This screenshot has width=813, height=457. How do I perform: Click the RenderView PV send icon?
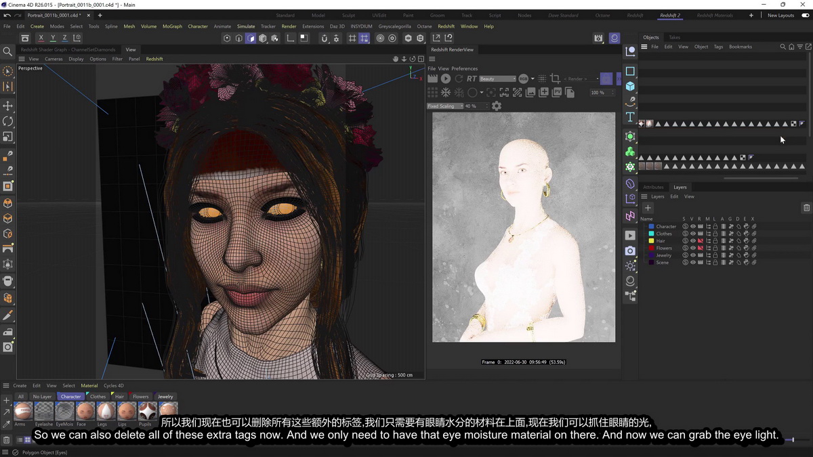(557, 92)
